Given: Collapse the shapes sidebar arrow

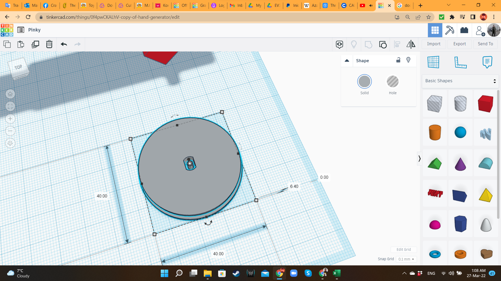Looking at the screenshot, I should coord(419,158).
